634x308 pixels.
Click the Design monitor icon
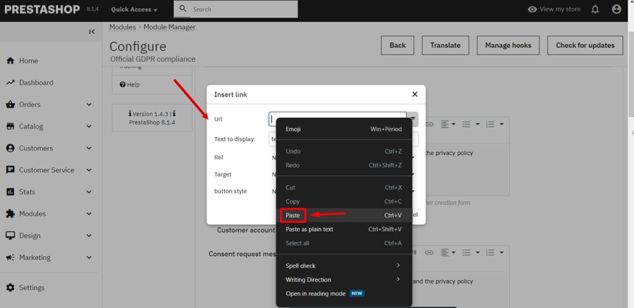click(11, 235)
